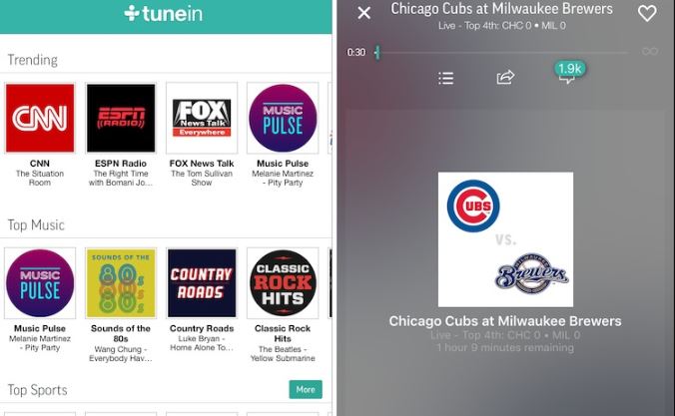Select 'The Right Time with Bomani Jo...' text
Viewport: 675px width, 416px height.
[121, 178]
